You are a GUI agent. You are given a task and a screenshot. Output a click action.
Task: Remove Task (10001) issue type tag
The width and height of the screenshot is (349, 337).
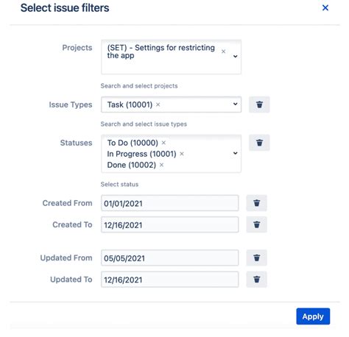(158, 104)
